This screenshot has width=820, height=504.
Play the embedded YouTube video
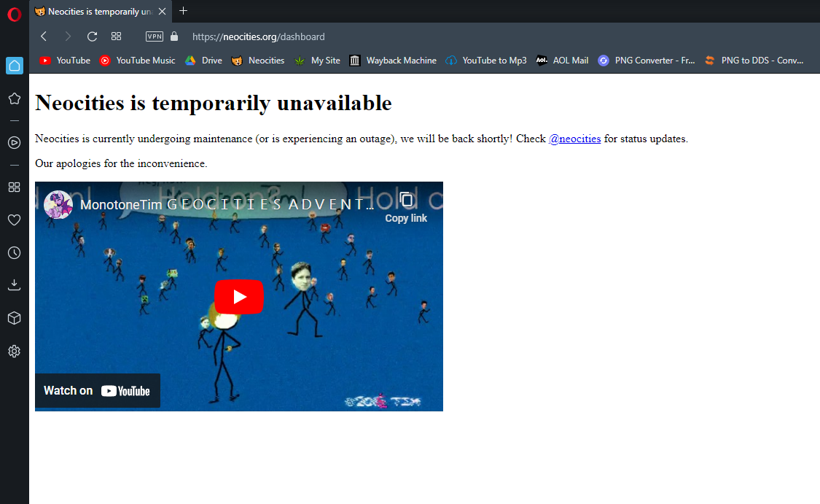coord(238,297)
